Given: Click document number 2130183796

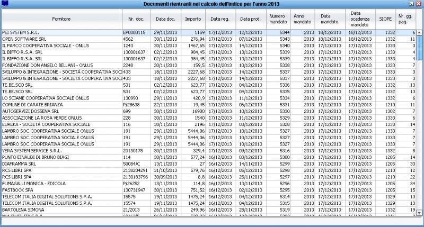Looking at the screenshot, I should click(x=135, y=177).
